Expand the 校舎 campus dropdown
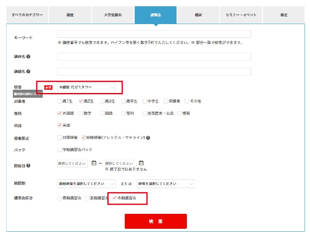This screenshot has width=310, height=240. (86, 88)
